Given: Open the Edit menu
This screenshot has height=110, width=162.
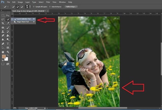Looking at the screenshot, I should [x=14, y=2].
